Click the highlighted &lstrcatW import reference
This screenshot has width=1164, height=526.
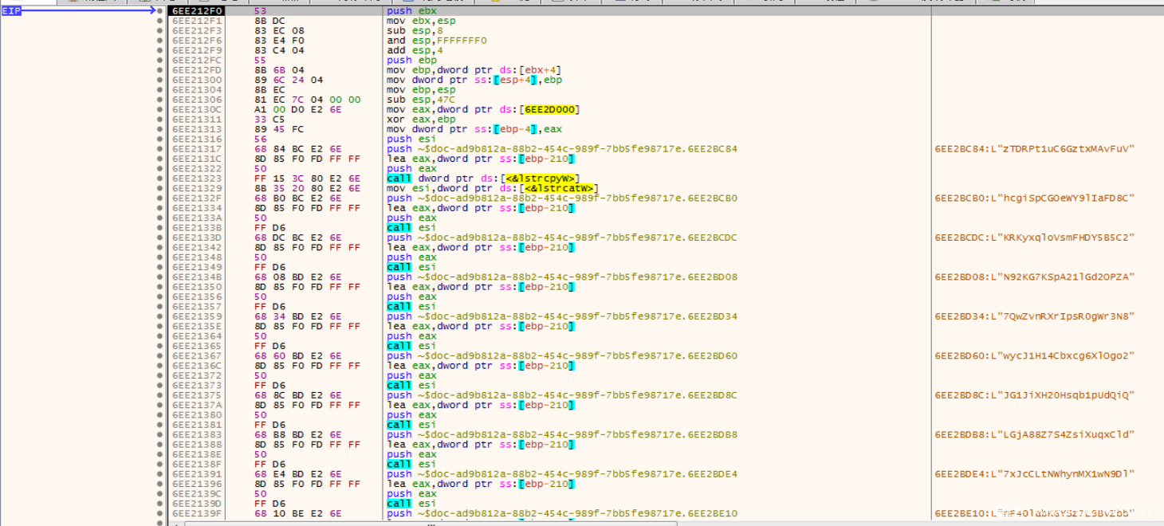[x=549, y=188]
